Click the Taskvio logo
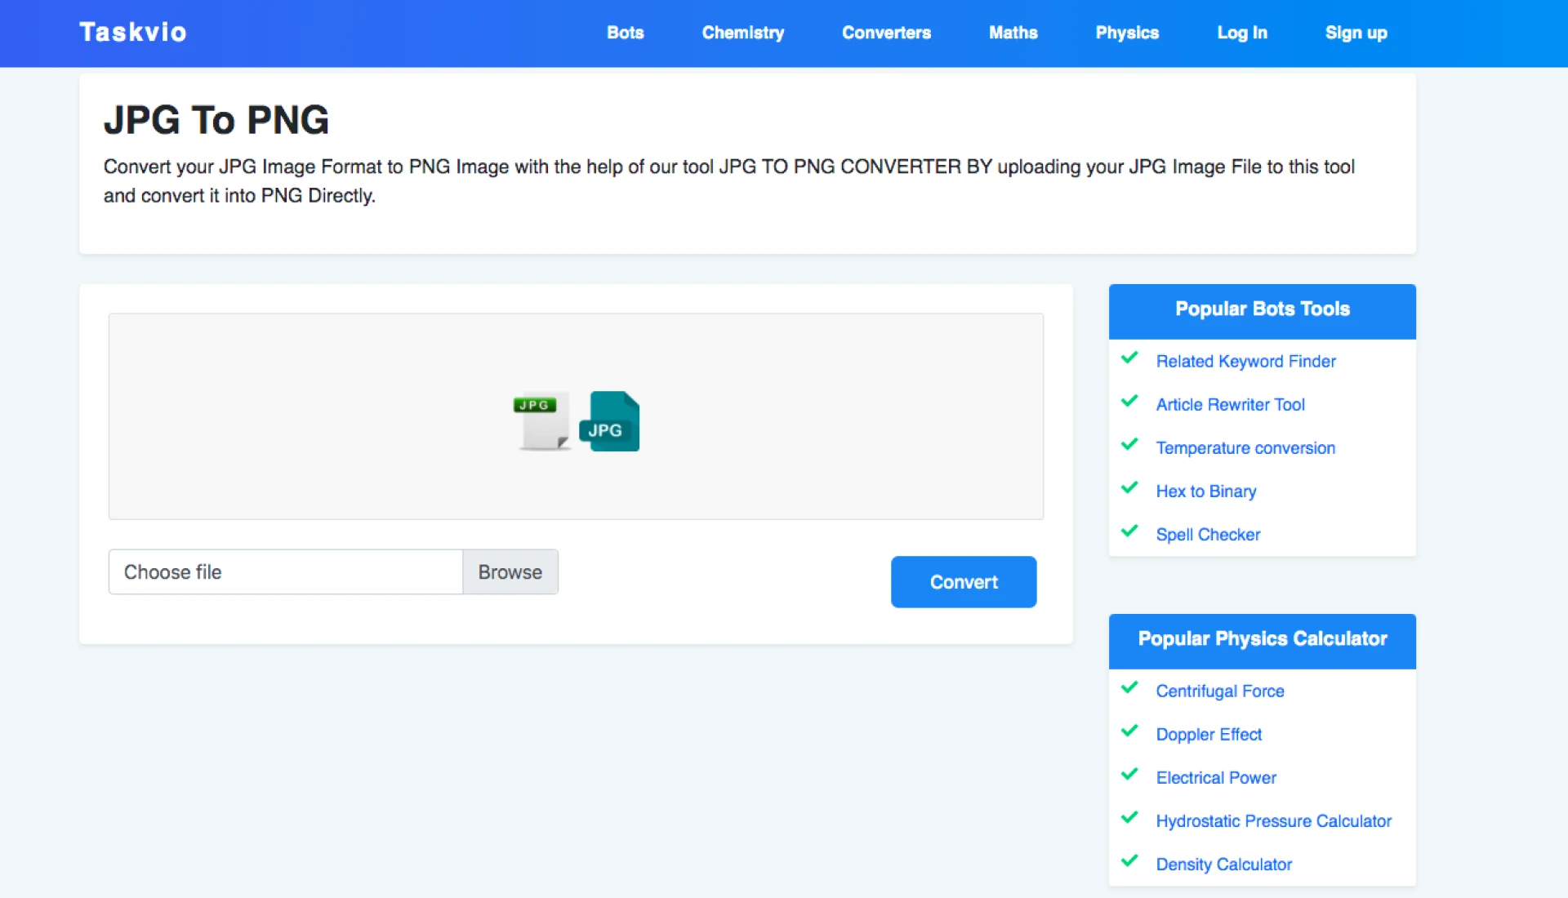This screenshot has height=898, width=1568. click(x=133, y=32)
